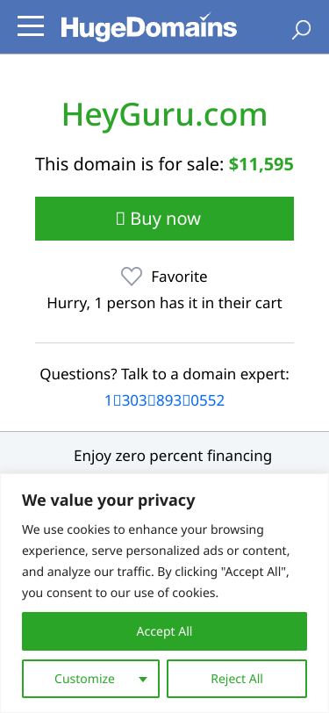Viewport: 329px width, 713px height.
Task: Click Questions? Talk to a domain expert
Action: [165, 375]
